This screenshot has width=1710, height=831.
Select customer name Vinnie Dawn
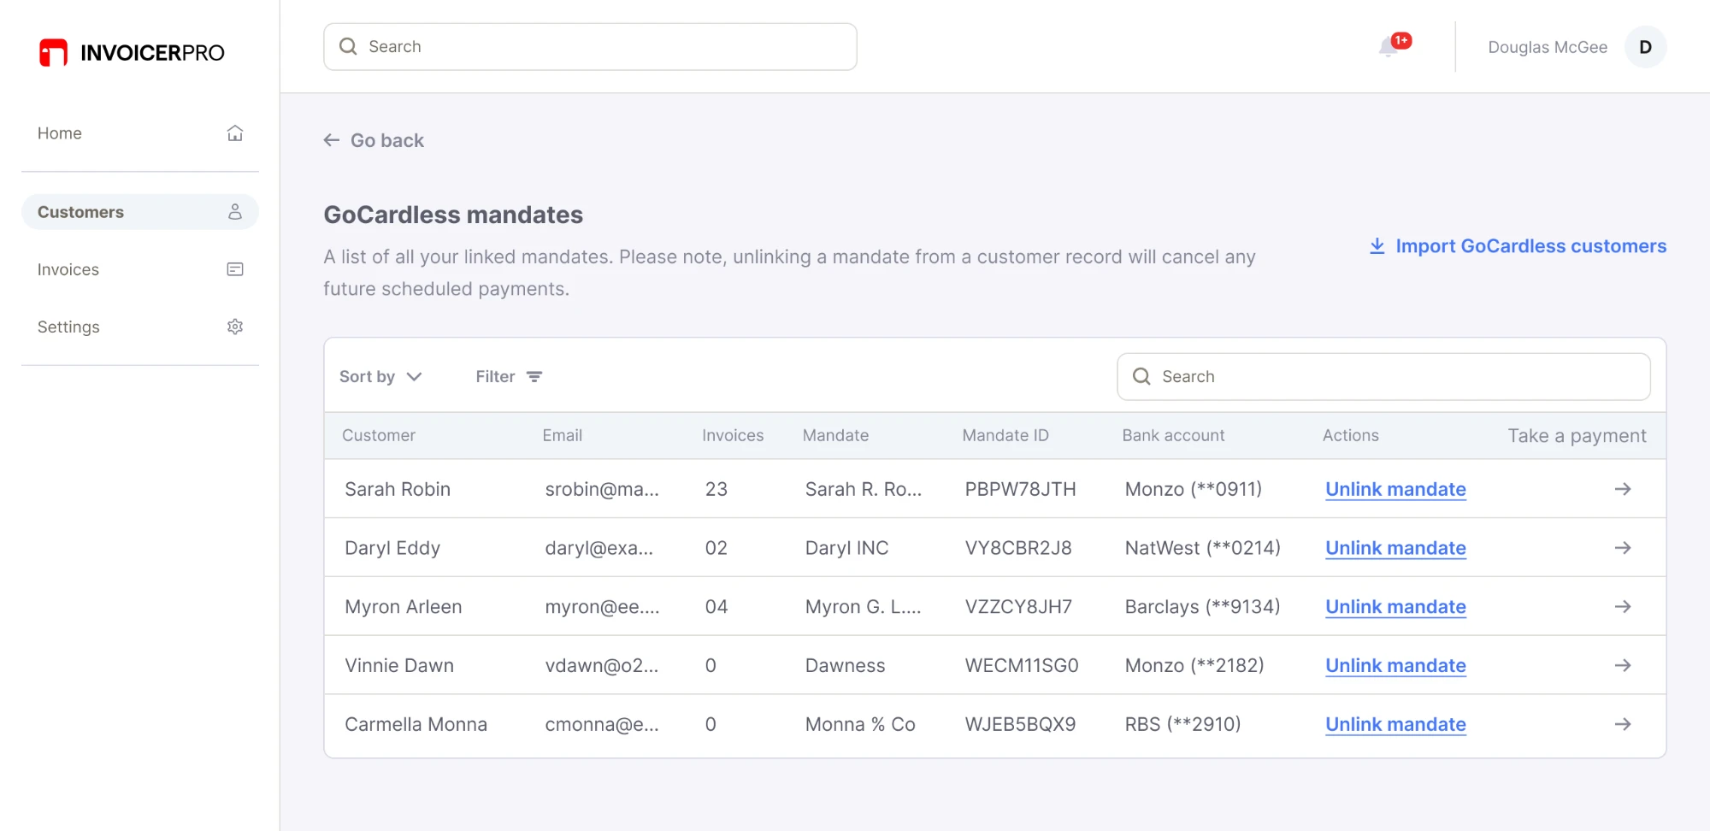(x=399, y=665)
